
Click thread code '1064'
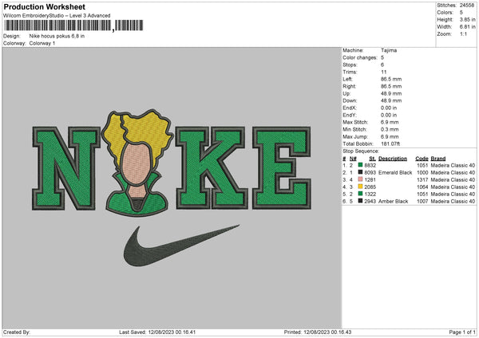click(x=422, y=187)
